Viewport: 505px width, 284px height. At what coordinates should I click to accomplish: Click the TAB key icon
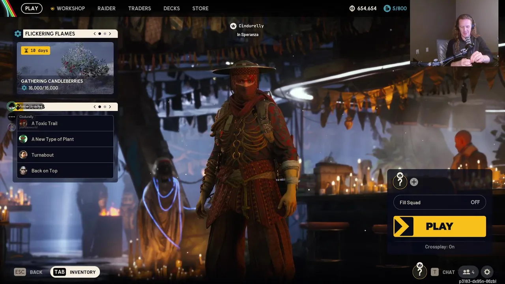point(60,272)
